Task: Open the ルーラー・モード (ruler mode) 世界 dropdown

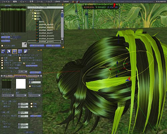Action: 23,72
